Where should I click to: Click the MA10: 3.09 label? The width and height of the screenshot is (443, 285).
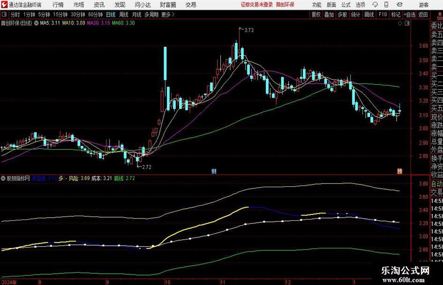(x=74, y=23)
